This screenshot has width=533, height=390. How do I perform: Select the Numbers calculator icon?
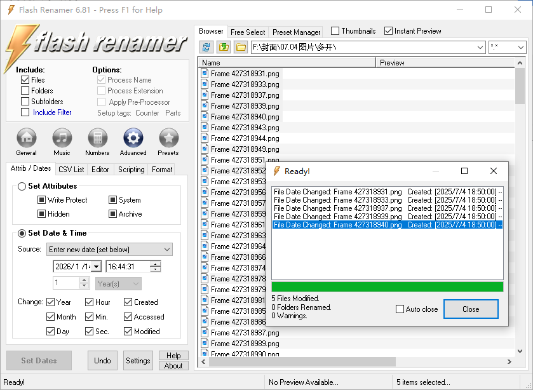click(97, 138)
